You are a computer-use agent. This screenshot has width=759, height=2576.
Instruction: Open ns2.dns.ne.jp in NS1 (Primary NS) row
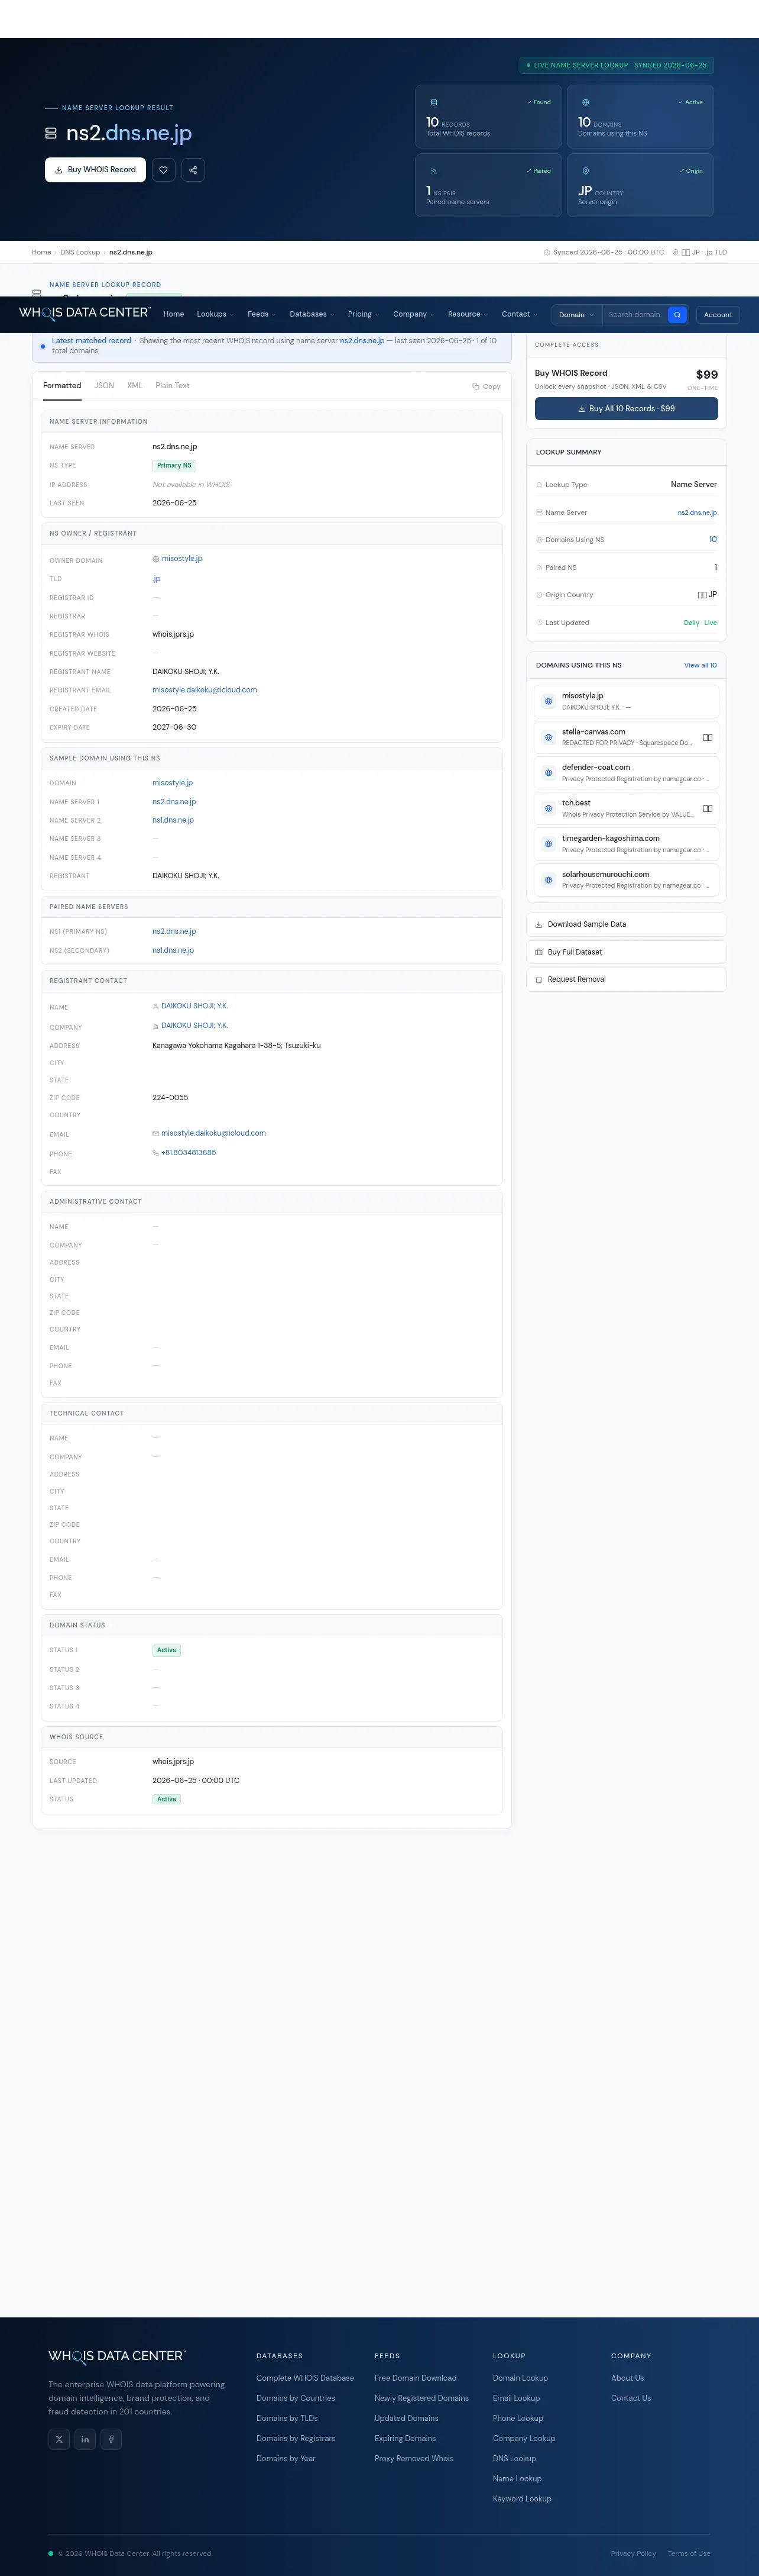(x=174, y=931)
